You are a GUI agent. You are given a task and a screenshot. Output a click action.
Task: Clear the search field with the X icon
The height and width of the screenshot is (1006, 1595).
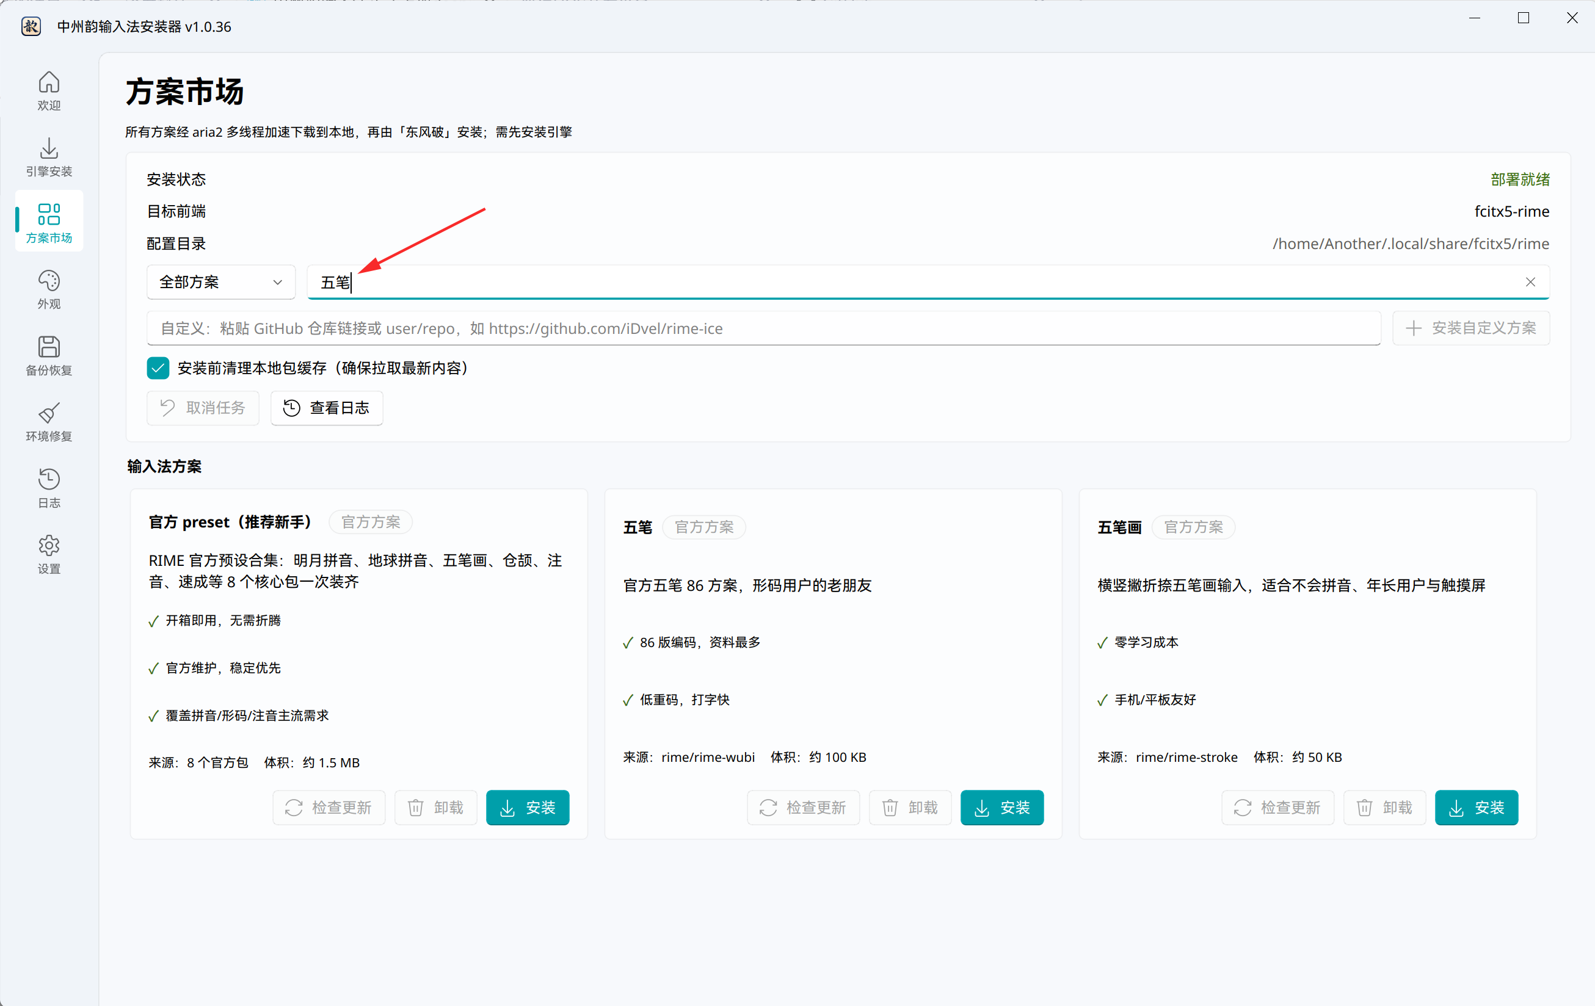point(1530,282)
